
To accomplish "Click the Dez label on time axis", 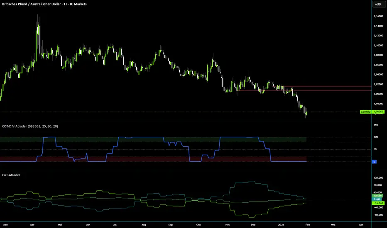I will point(253,225).
